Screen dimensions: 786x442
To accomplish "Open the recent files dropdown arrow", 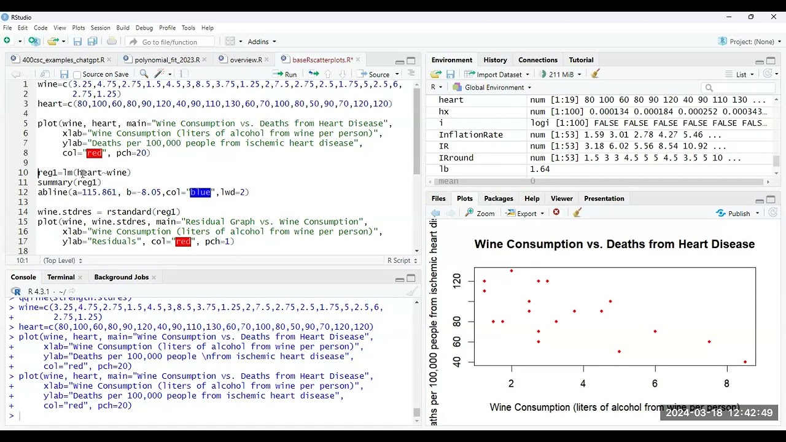I will tap(63, 42).
